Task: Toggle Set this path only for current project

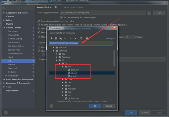Action: [x=61, y=17]
